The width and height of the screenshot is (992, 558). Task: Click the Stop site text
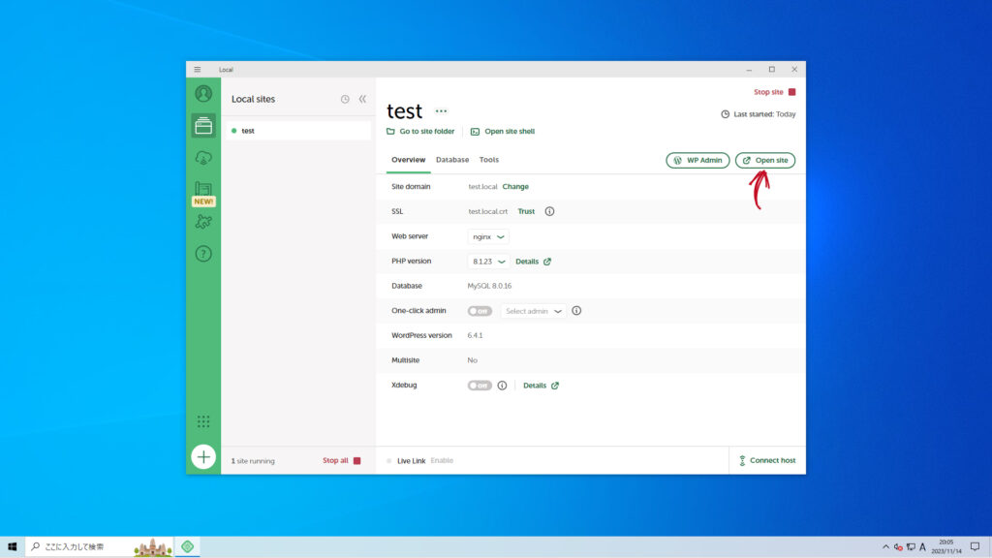click(x=768, y=92)
